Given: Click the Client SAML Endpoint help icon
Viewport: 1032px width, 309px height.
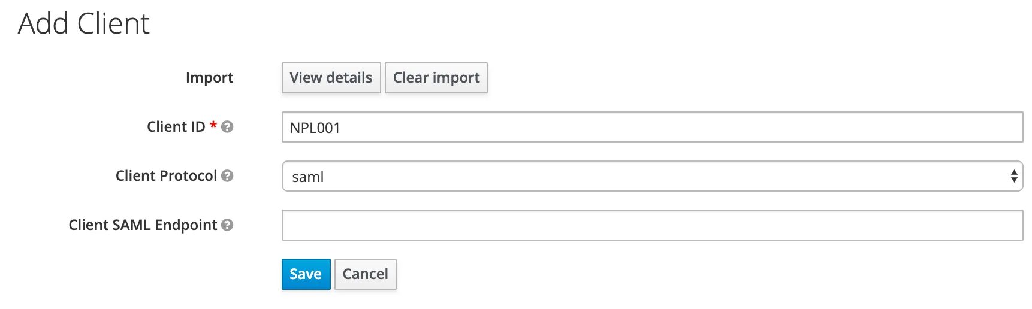Looking at the screenshot, I should point(227,225).
